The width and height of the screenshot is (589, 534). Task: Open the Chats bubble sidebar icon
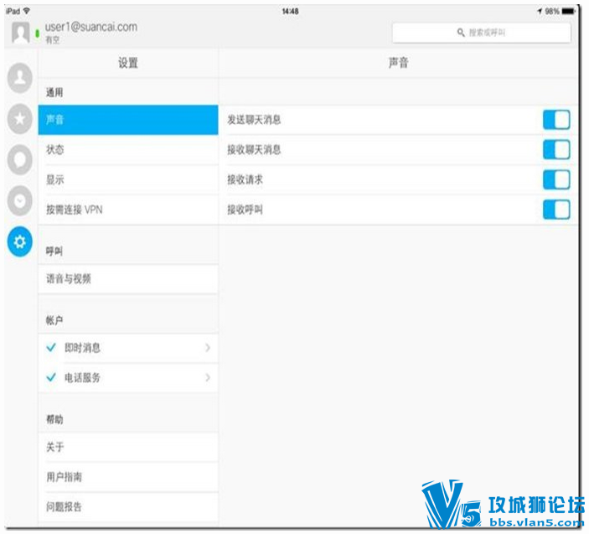point(20,160)
